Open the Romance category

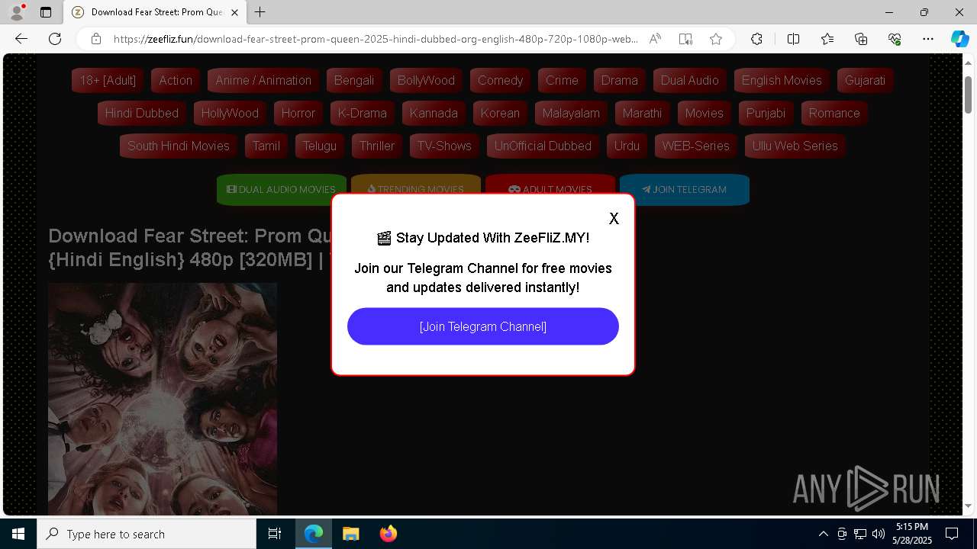(834, 113)
